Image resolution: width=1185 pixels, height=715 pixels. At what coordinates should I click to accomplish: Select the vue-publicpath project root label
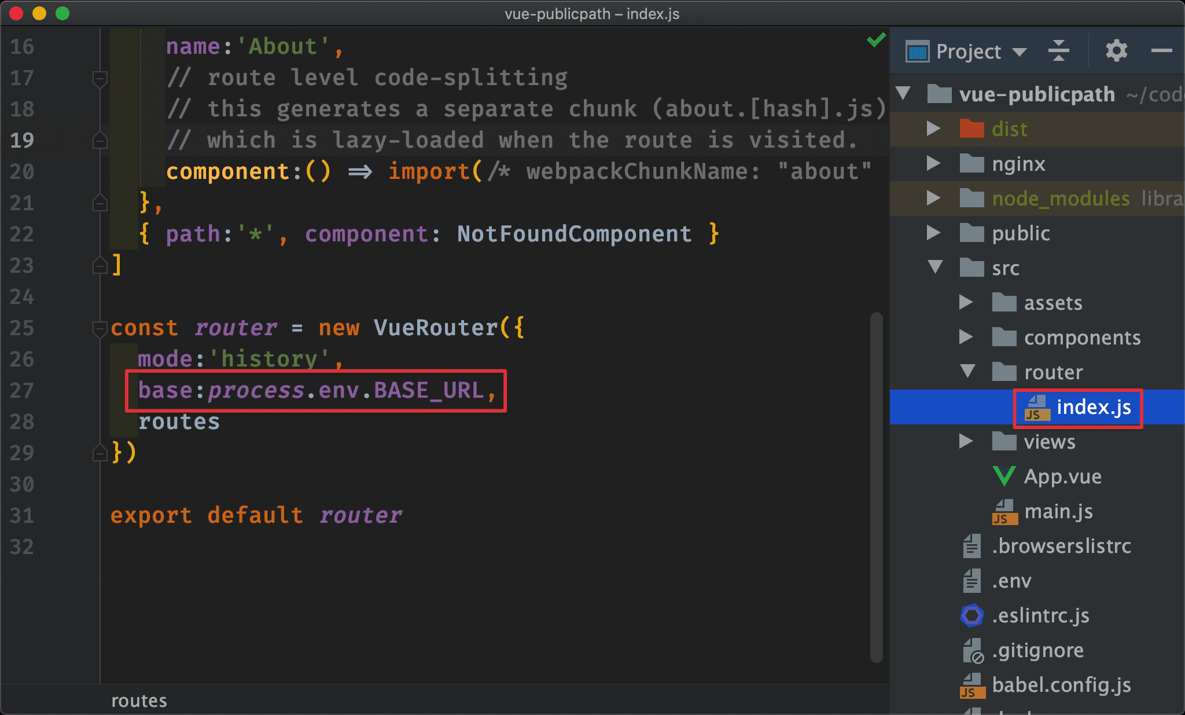[x=1037, y=94]
